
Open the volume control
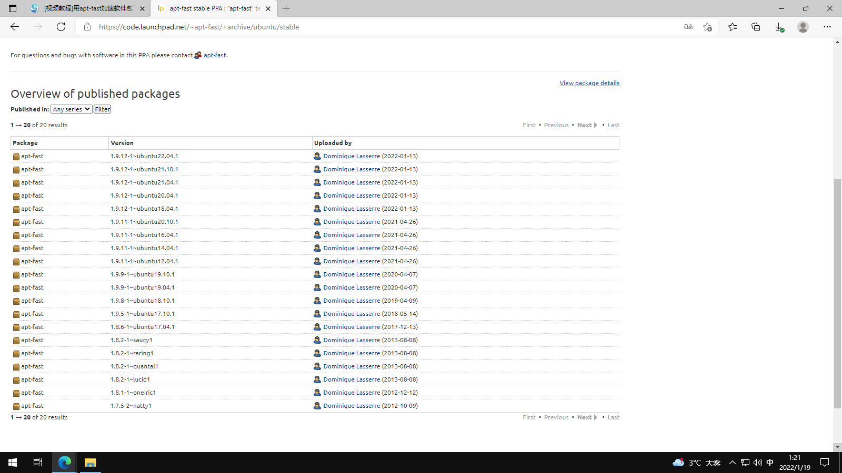pos(758,462)
